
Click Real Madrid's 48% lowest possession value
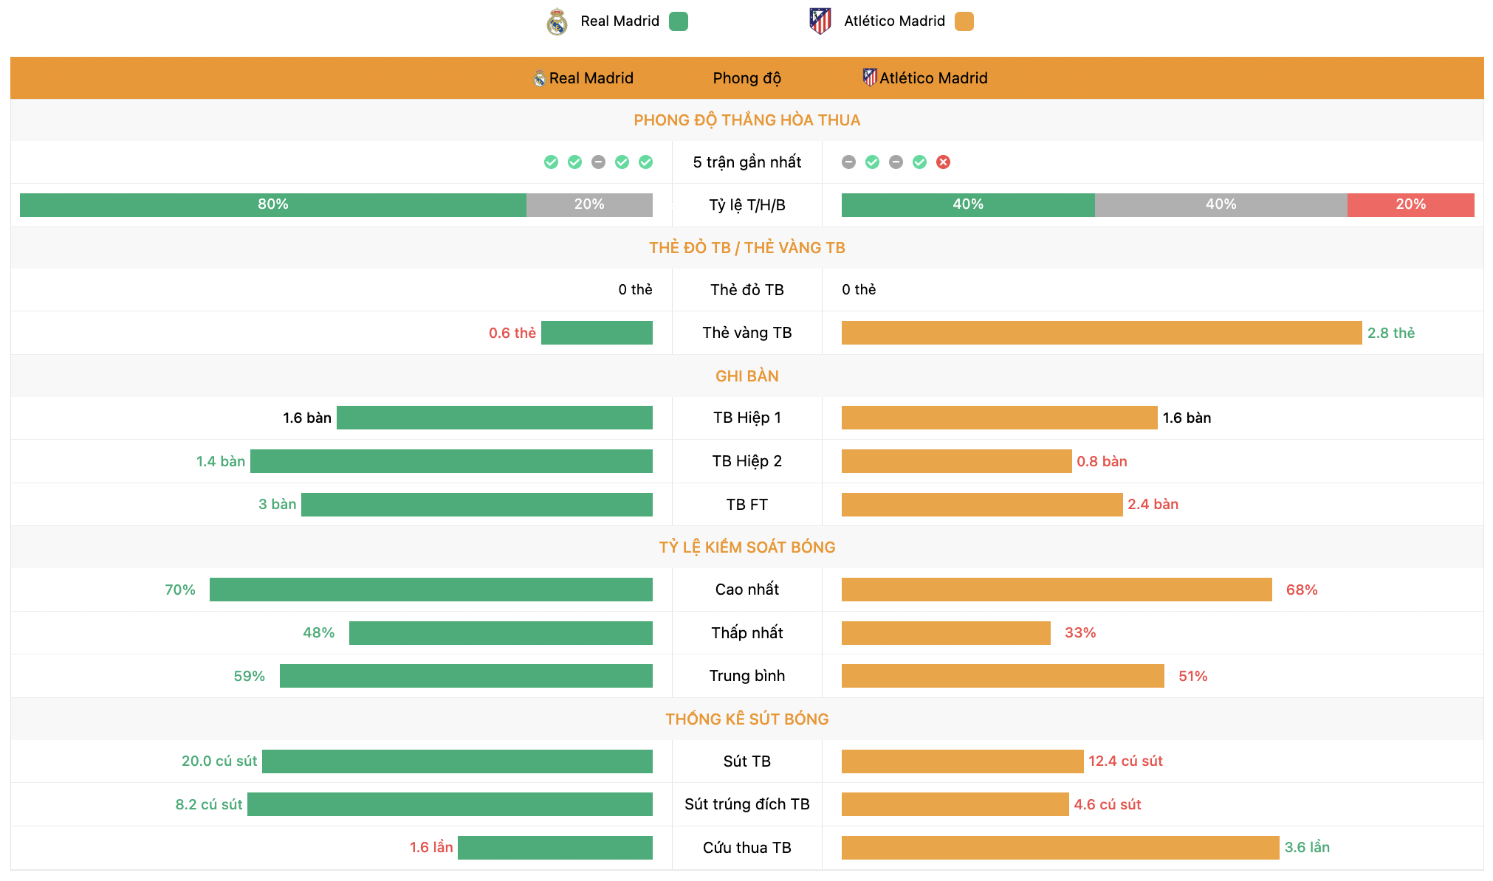[319, 632]
